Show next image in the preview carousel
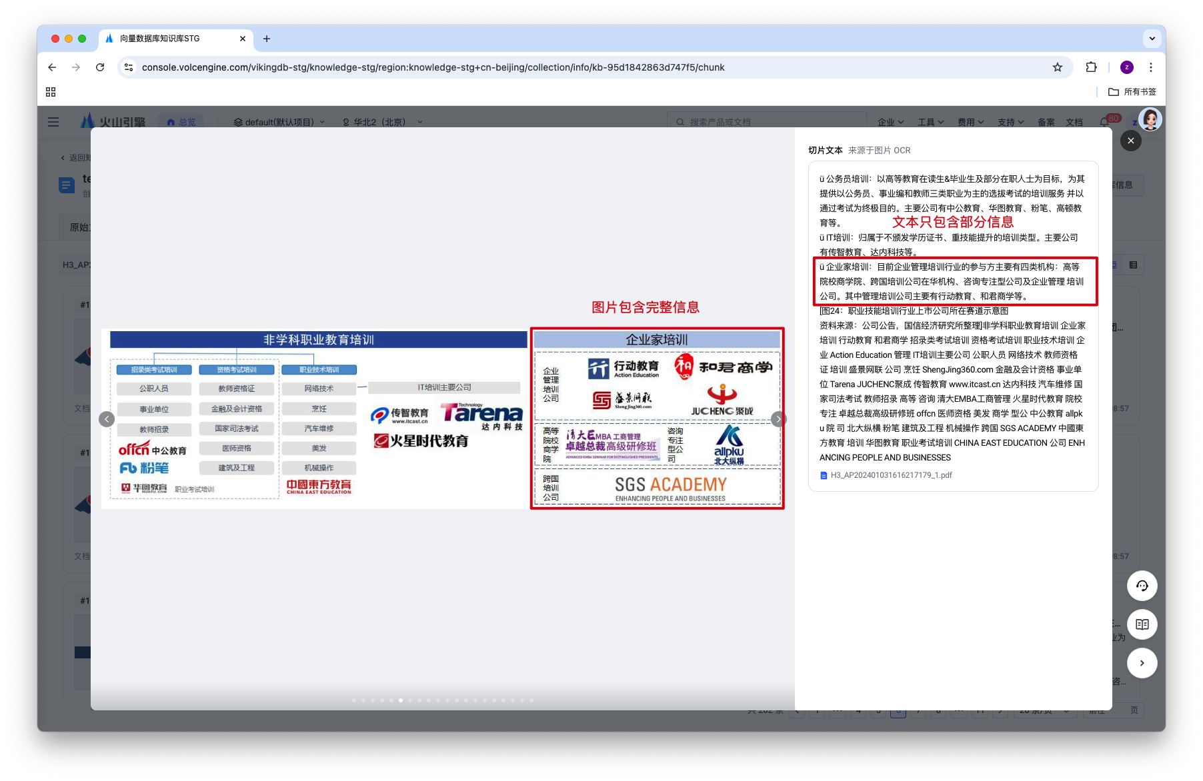This screenshot has width=1203, height=781. click(x=778, y=418)
